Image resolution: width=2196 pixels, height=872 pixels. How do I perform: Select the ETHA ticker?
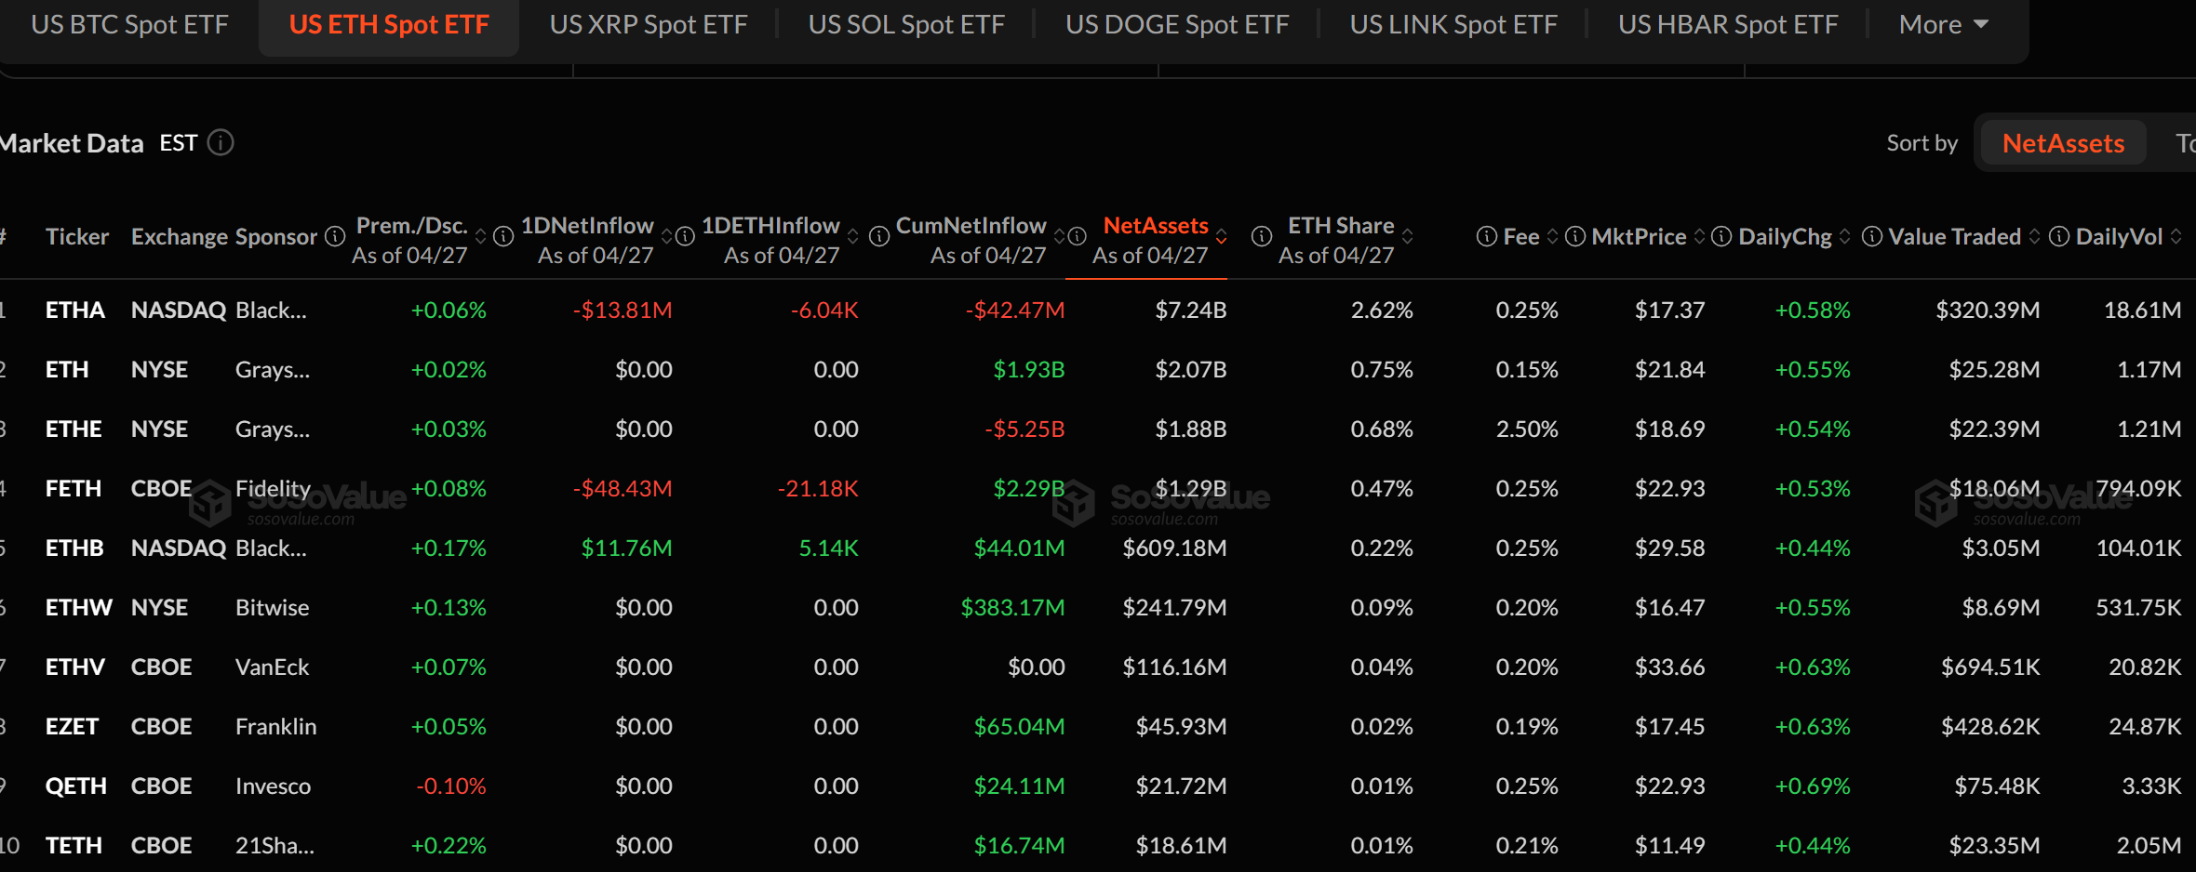[x=74, y=310]
